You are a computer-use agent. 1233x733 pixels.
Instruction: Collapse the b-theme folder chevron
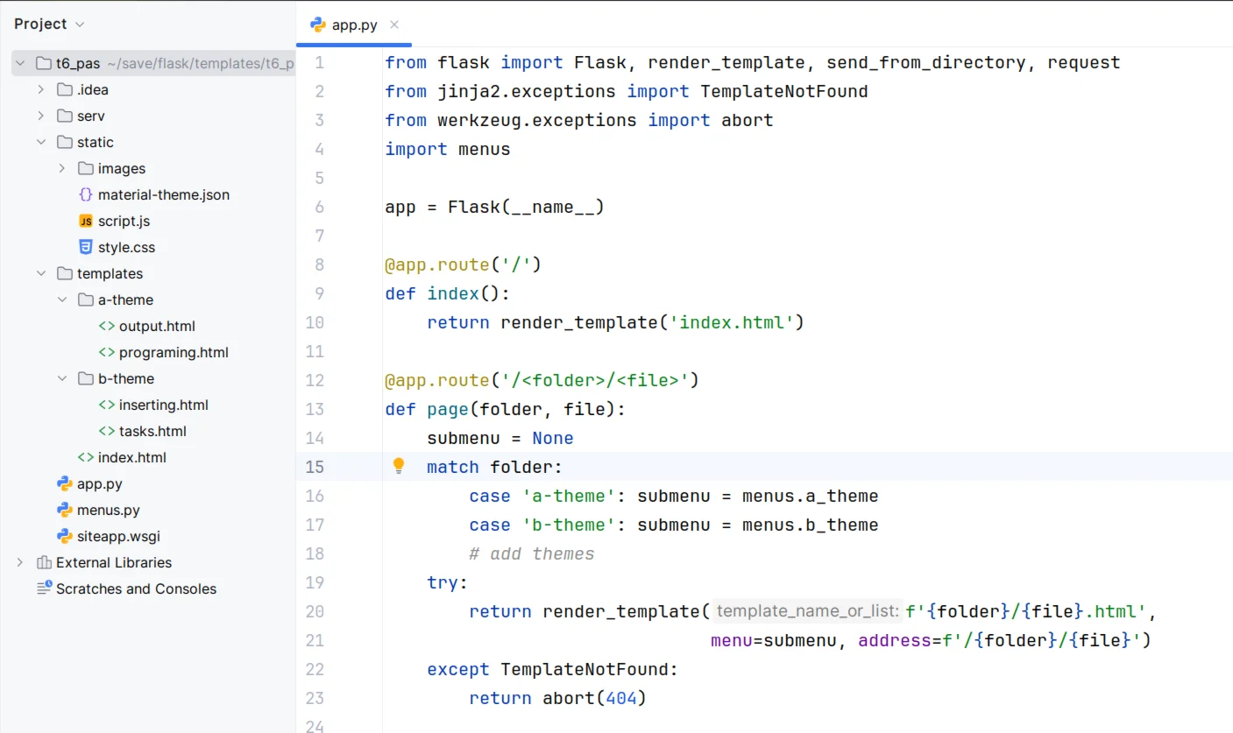pyautogui.click(x=62, y=378)
